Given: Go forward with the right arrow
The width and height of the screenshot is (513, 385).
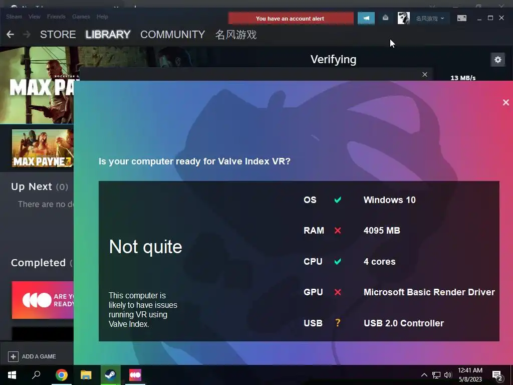Looking at the screenshot, I should pyautogui.click(x=27, y=35).
